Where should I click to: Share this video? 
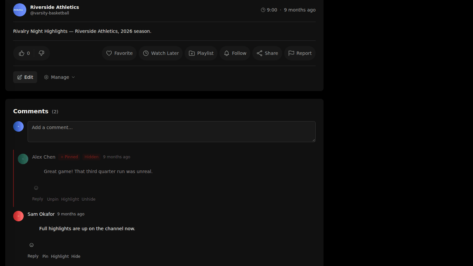click(x=267, y=53)
